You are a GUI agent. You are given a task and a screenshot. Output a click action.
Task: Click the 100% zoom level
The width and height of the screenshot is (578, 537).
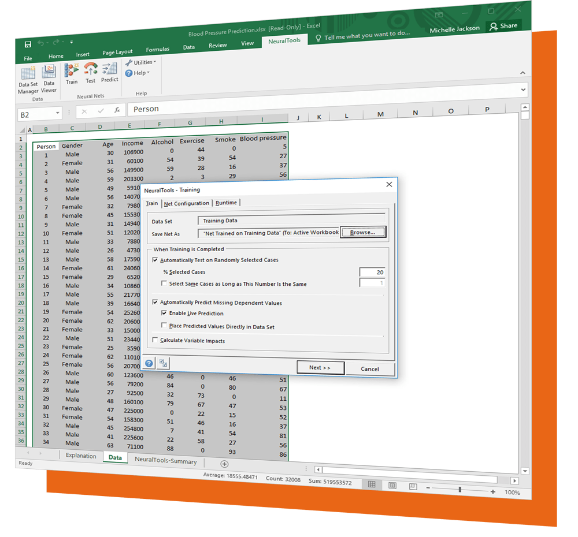[512, 493]
